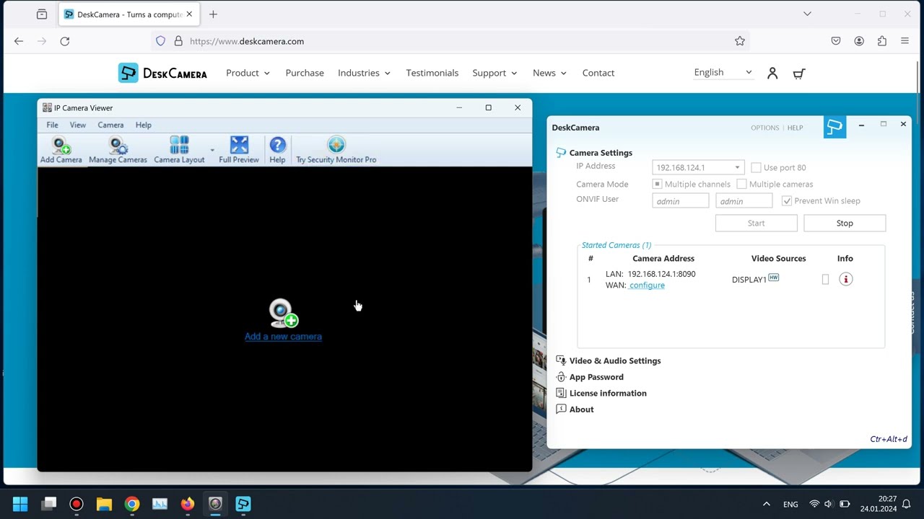Click the browser back arrow
Screen dimensions: 924x519
tap(19, 41)
